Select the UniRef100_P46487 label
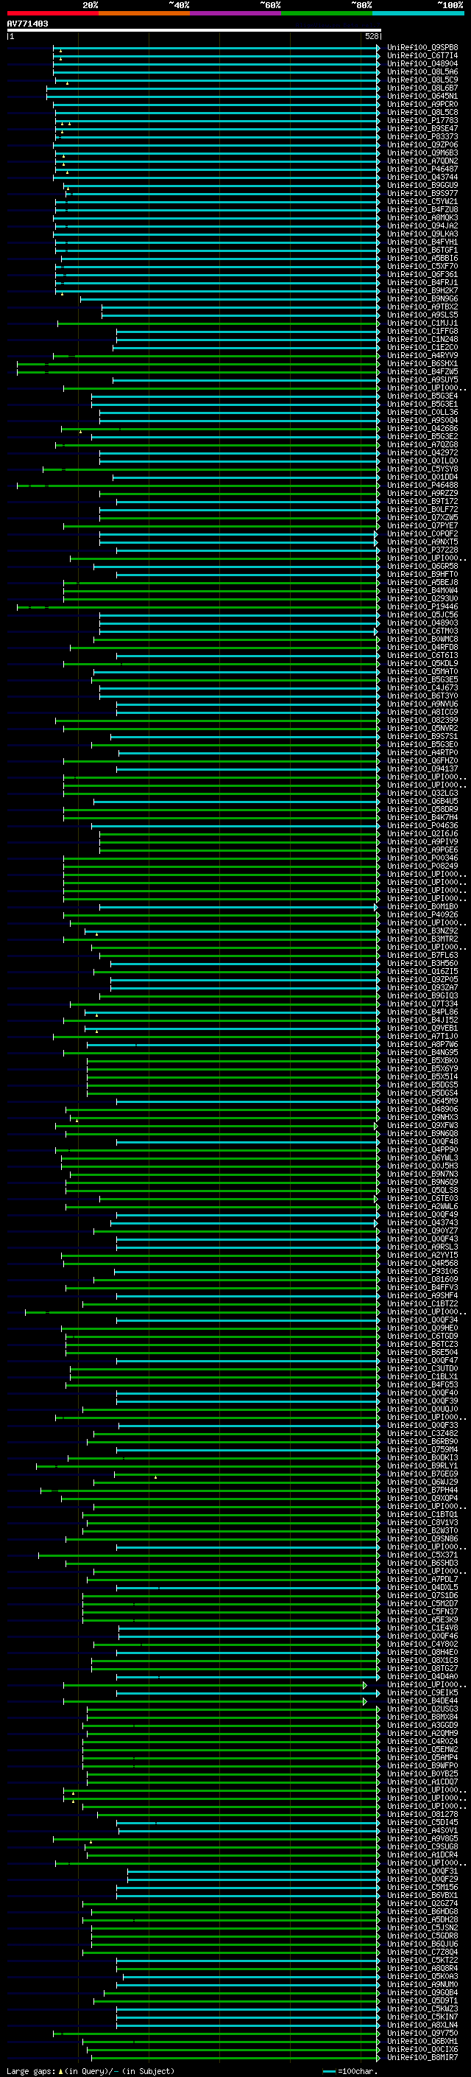This screenshot has height=2077, width=471. click(422, 169)
